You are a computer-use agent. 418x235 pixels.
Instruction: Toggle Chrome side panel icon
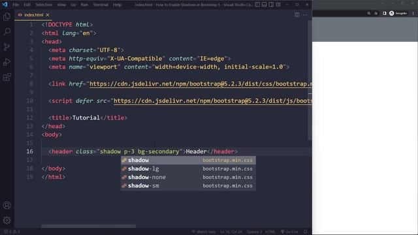385,13
